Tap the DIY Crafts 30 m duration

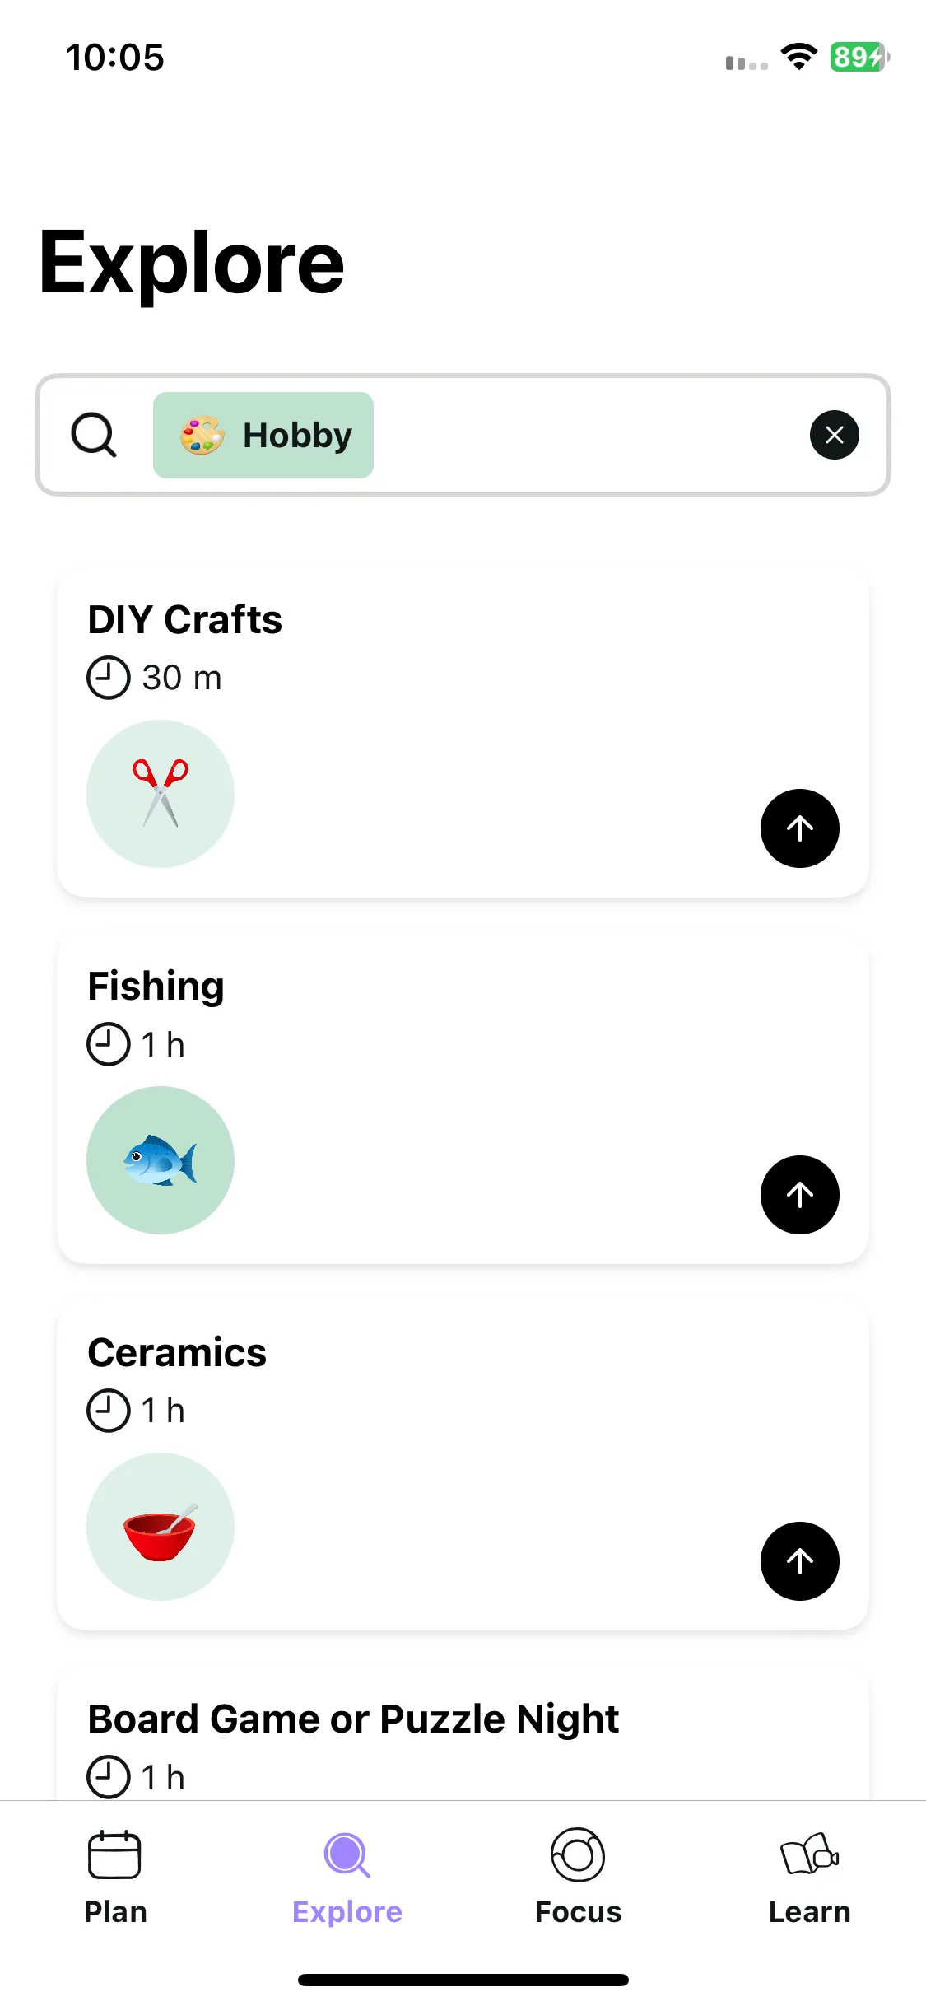tap(155, 678)
